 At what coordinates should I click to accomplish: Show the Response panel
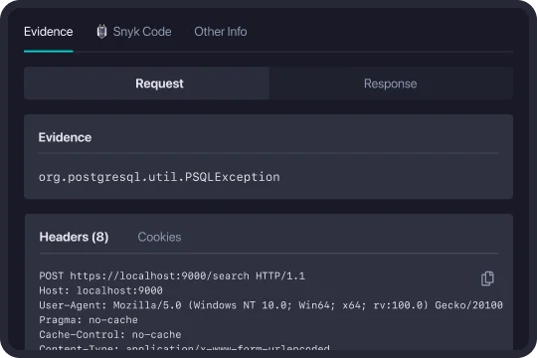coord(391,84)
